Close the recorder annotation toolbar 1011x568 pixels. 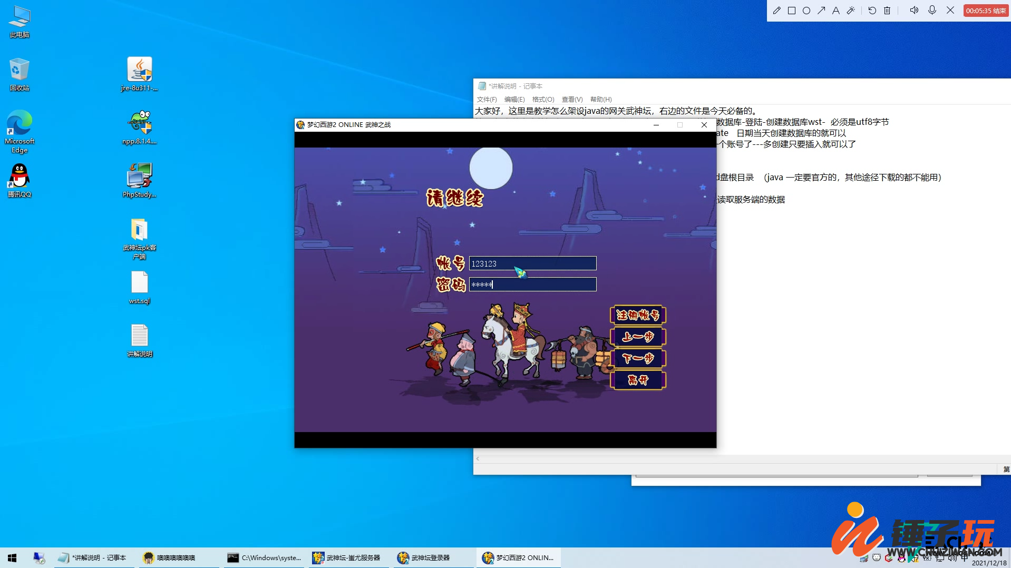[950, 11]
